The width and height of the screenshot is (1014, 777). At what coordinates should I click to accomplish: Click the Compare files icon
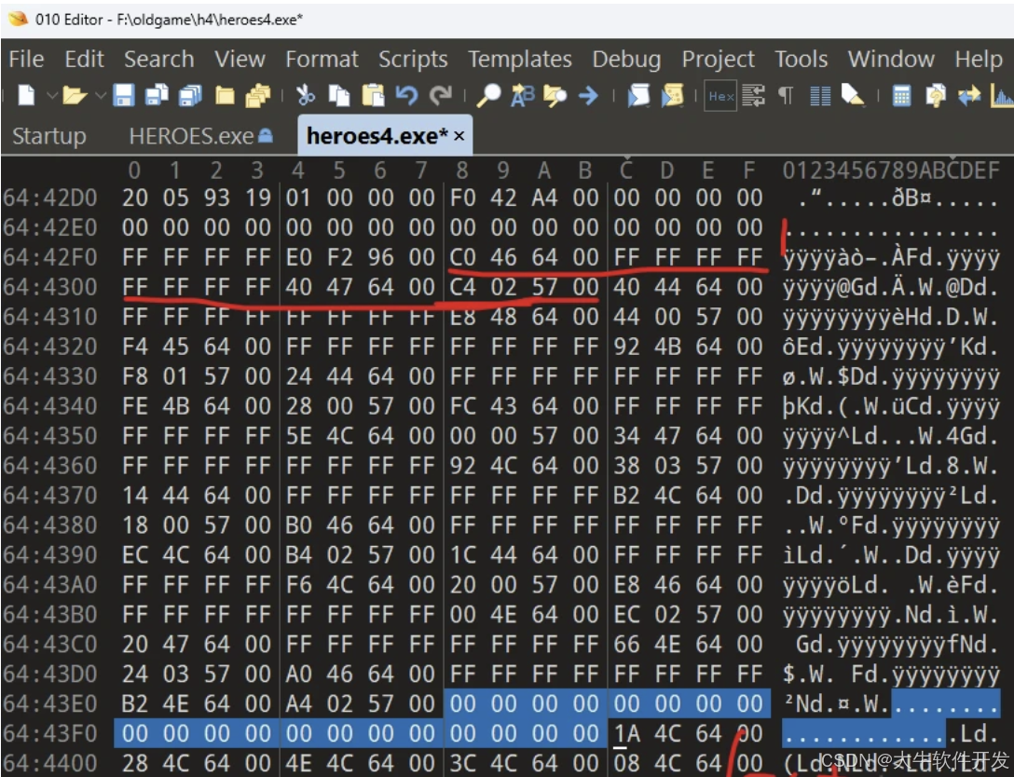[935, 96]
